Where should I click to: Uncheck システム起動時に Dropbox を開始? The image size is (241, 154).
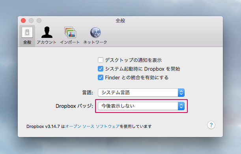click(x=101, y=69)
